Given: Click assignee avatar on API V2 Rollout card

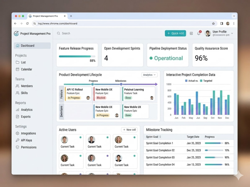Looking at the screenshot, I should coord(88,98).
